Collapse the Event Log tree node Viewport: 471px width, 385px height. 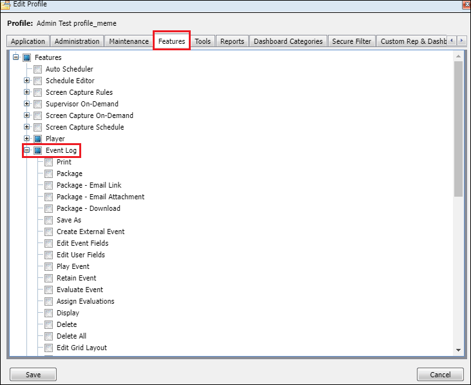click(x=26, y=150)
